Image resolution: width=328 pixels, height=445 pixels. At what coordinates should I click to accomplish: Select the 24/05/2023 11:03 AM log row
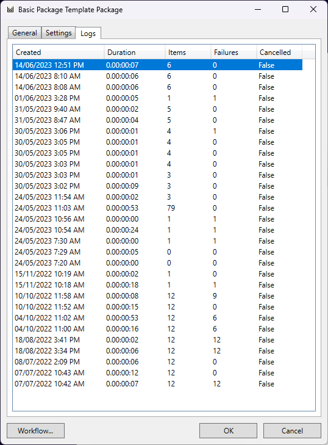[158, 208]
